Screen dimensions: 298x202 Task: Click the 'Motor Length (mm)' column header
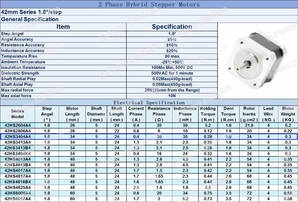pyautogui.click(x=72, y=114)
